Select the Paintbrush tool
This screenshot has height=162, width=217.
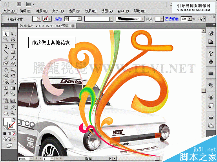[6, 58]
